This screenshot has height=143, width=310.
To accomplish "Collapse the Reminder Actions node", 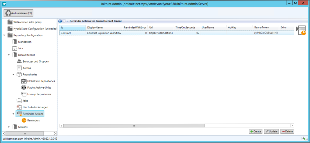I will [x=14, y=114].
